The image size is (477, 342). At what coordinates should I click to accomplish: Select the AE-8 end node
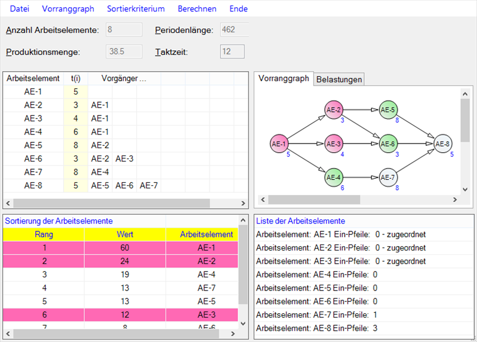[x=442, y=144]
